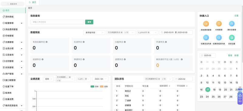Screen dimensions: 243x111
Task: Click the info icon beside 剩余课时不足人数
Action: point(182,59)
